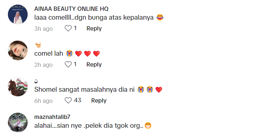
Task: Like the 'comel lah' comment
Action: click(68, 64)
